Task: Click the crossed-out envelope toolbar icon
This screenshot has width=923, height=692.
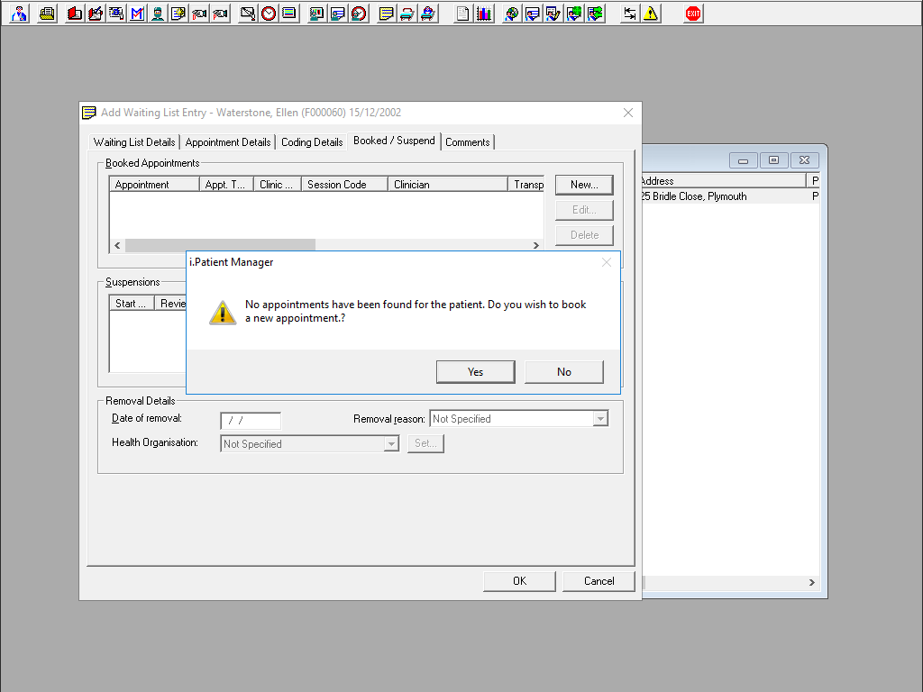Action: click(248, 13)
